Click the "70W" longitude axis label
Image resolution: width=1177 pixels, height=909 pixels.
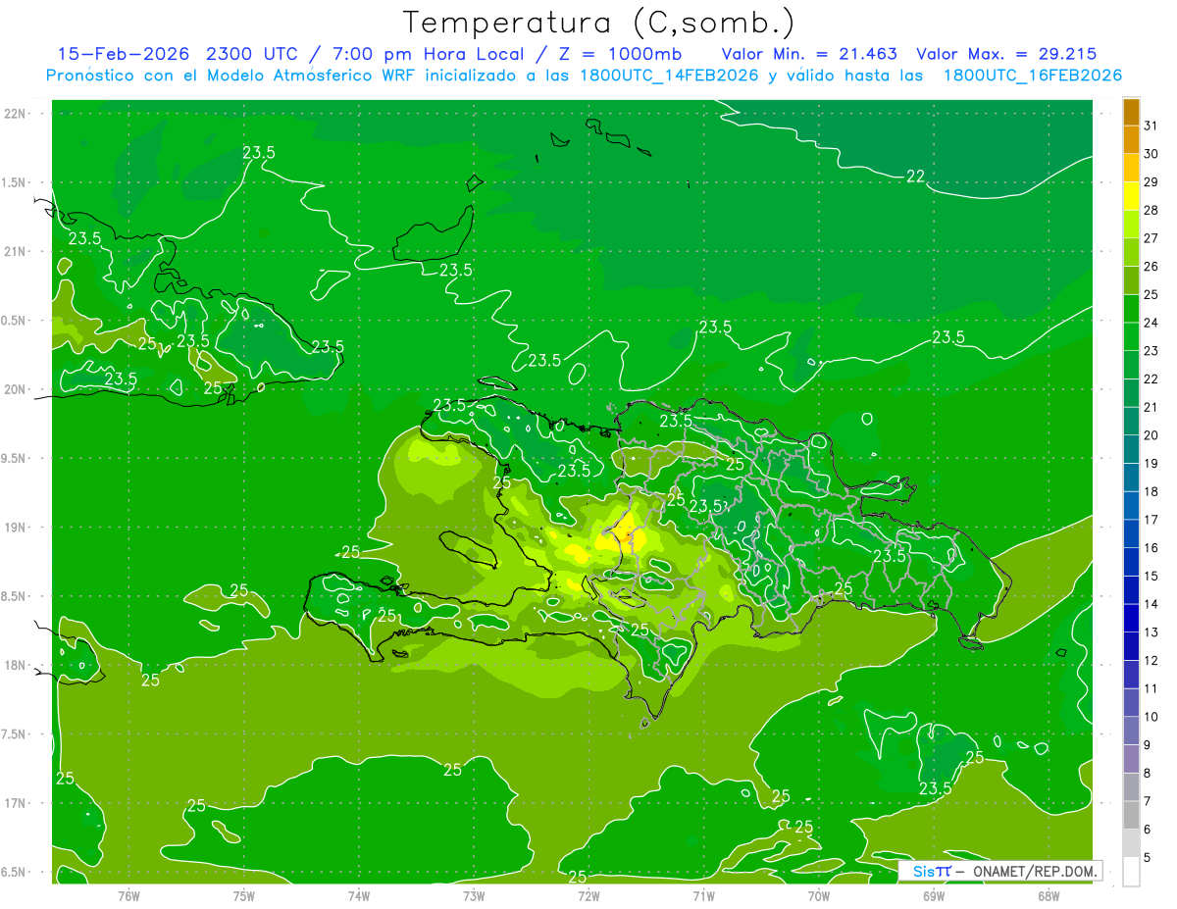pyautogui.click(x=819, y=895)
